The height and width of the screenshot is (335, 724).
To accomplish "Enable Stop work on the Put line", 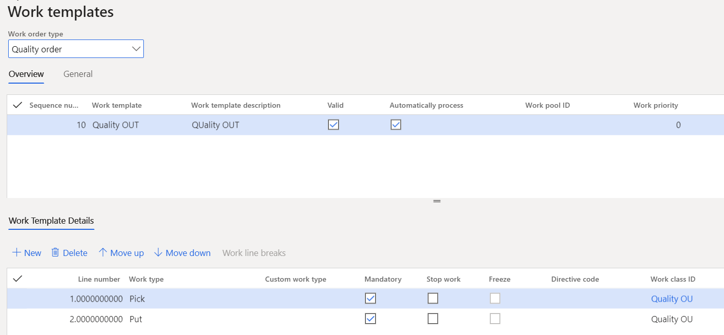I will [x=433, y=319].
